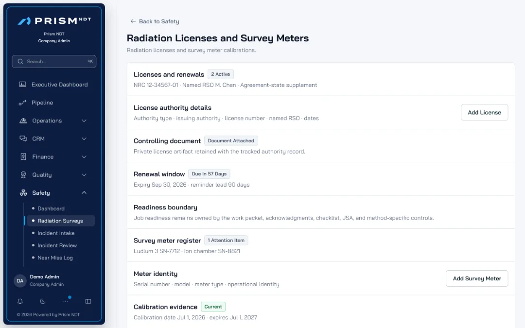
Task: Click the Safety radiation icon
Action: click(23, 193)
